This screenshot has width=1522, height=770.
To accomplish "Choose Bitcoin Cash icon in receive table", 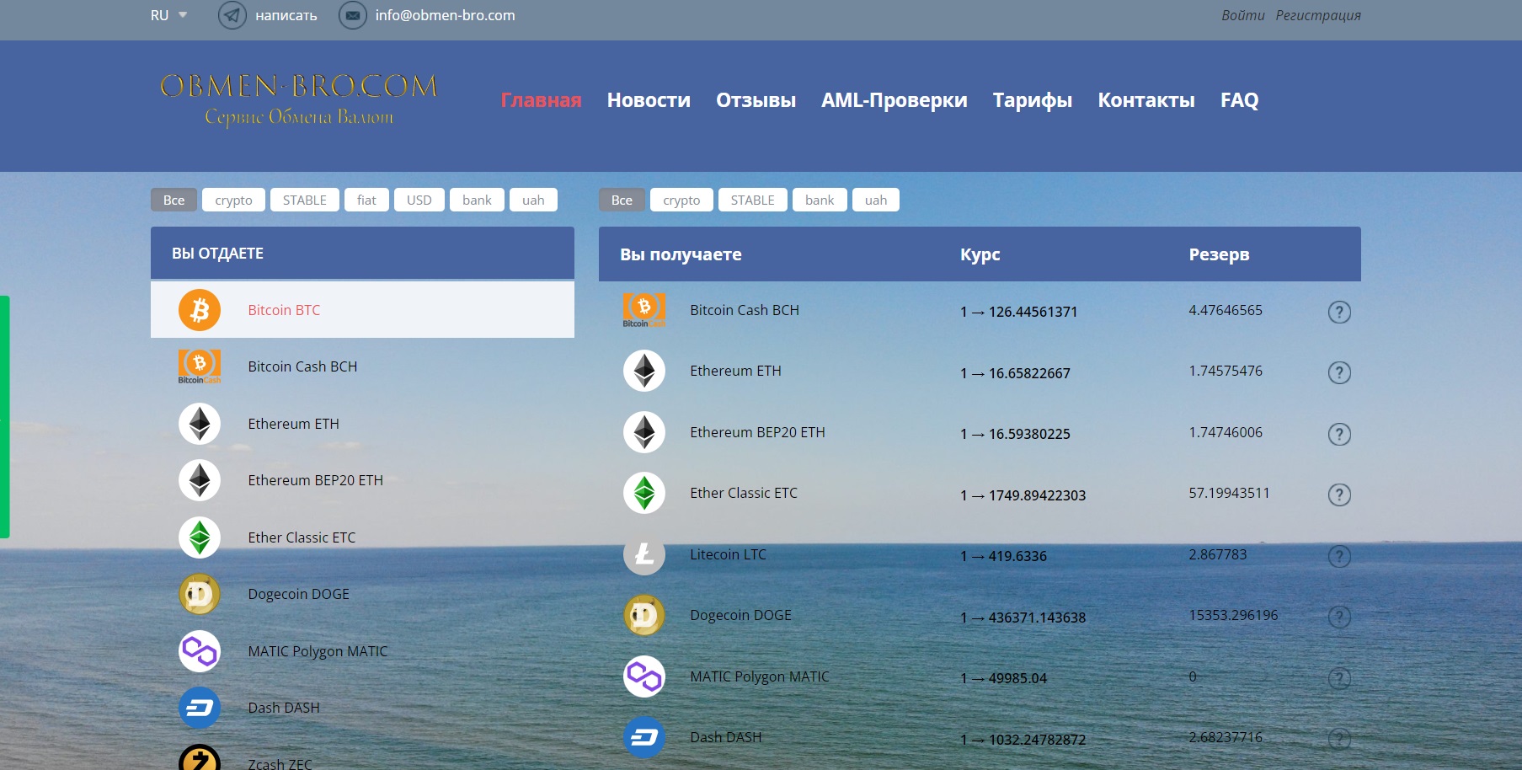I will 644,310.
